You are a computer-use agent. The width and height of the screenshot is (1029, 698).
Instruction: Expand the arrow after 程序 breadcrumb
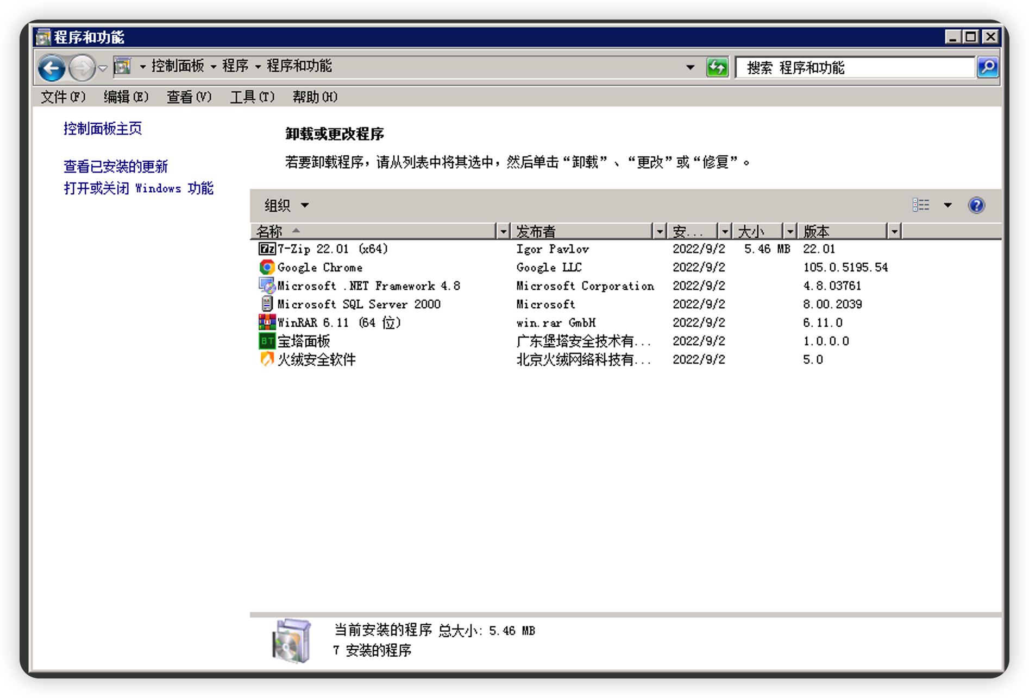click(x=258, y=67)
